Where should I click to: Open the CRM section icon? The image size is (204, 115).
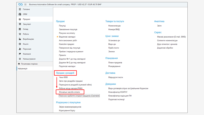[20, 14]
